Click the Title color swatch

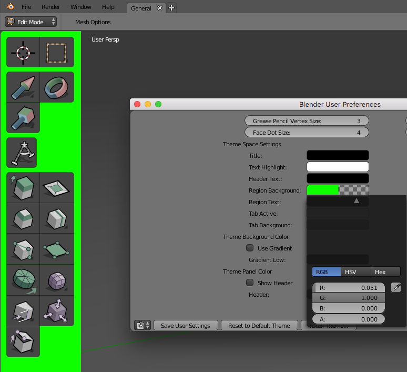[x=338, y=155]
